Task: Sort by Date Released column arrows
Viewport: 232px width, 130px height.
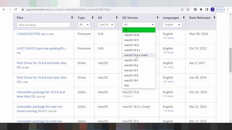Action: (x=214, y=18)
